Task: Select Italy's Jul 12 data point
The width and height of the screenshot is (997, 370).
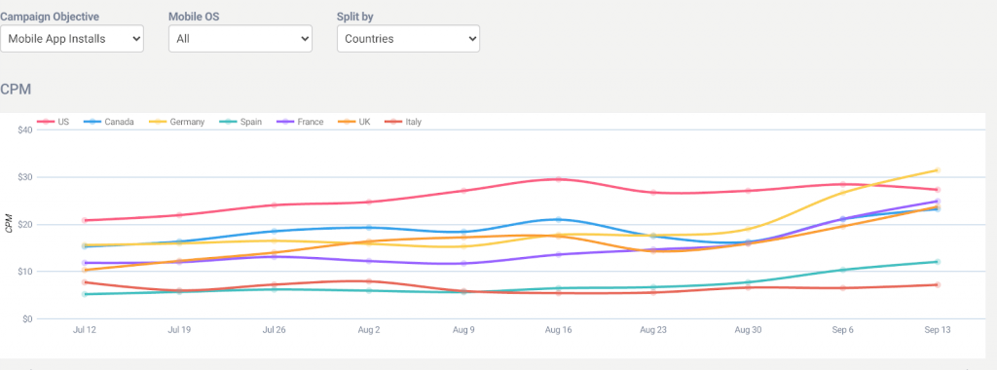Action: pos(85,282)
